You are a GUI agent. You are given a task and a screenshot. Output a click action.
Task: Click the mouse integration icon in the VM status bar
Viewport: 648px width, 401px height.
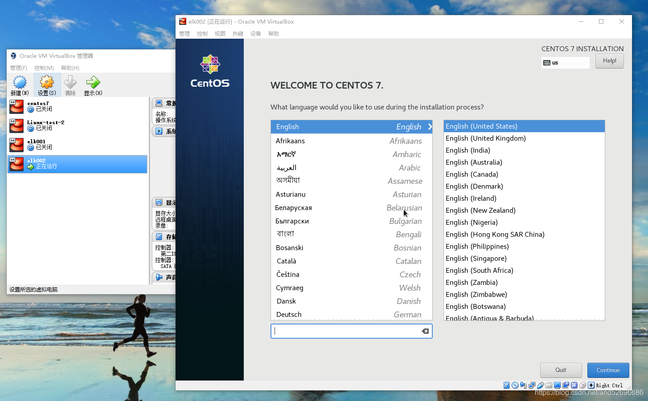click(582, 385)
